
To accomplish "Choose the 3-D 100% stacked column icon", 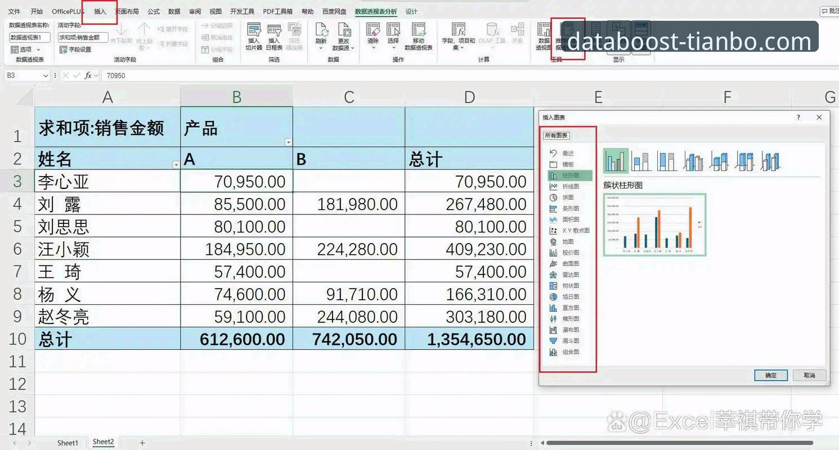I will tap(746, 161).
